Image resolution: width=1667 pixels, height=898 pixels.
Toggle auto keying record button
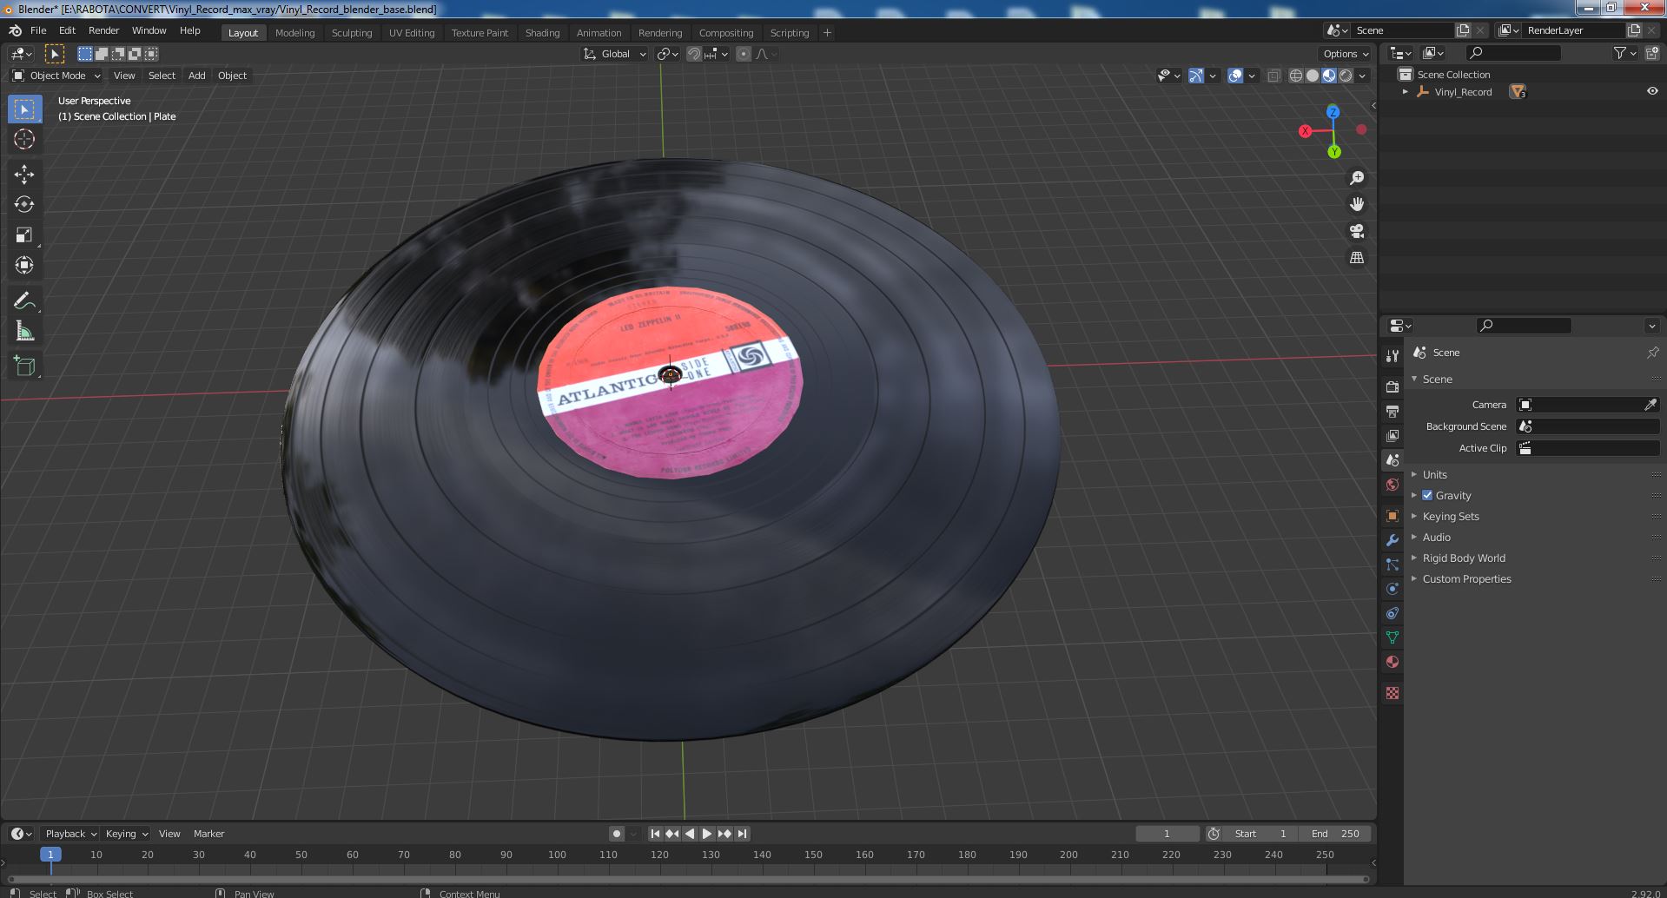(616, 834)
